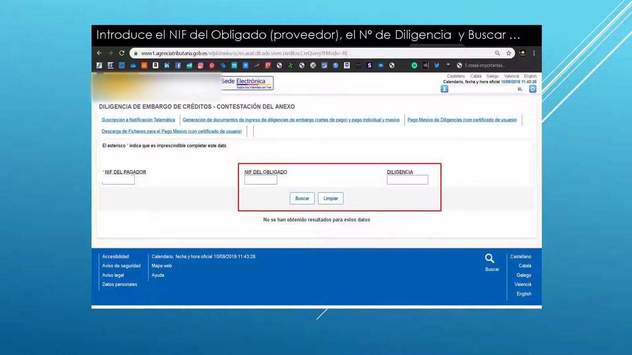Viewport: 632px width, 355px height.
Task: Open the Amazon bookmark icon
Action: click(155, 65)
